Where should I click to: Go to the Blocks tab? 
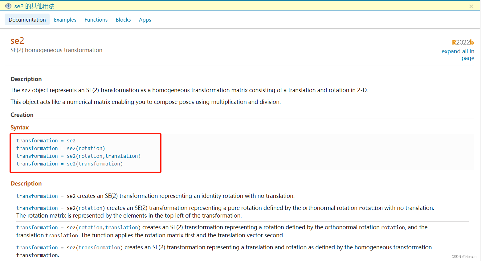click(x=123, y=20)
